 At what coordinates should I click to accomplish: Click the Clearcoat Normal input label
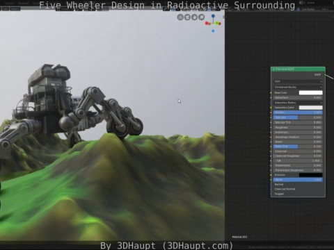[x=285, y=189]
